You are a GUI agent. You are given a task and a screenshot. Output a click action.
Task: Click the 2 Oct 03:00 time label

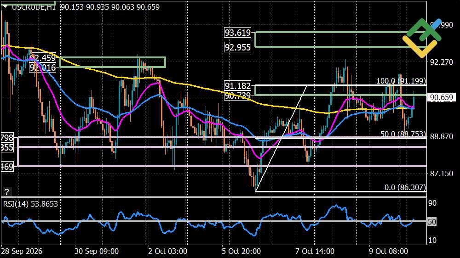click(x=167, y=251)
